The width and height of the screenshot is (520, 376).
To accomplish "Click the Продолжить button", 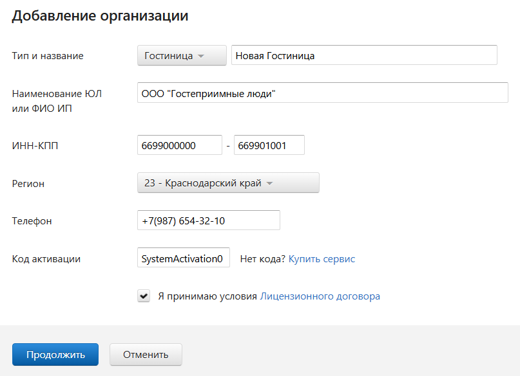I will tap(55, 355).
